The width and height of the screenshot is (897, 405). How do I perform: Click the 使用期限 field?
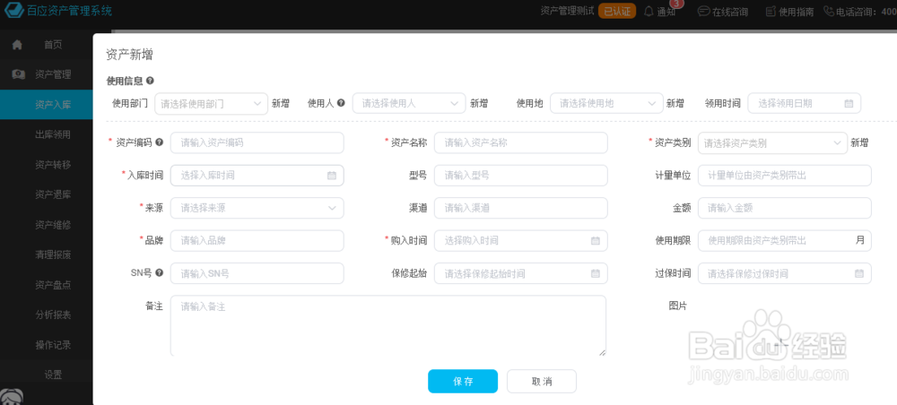coord(784,240)
